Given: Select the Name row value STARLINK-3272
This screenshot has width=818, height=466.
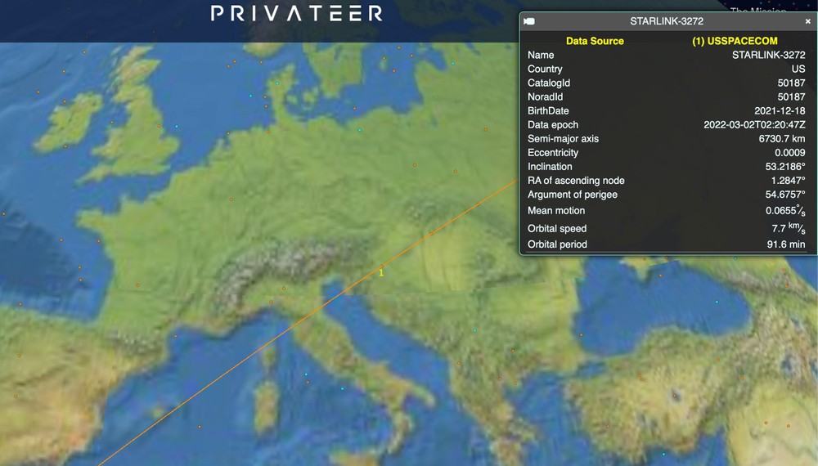Looking at the screenshot, I should pos(768,55).
